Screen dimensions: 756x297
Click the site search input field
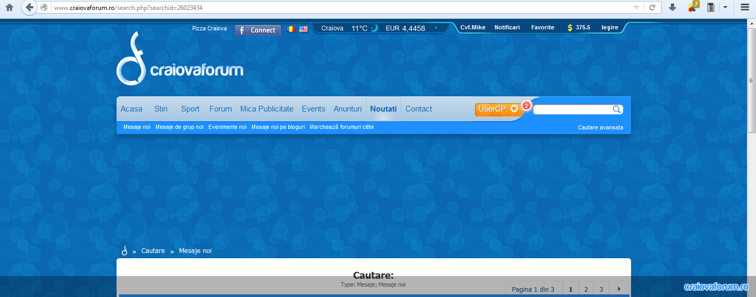(x=572, y=109)
